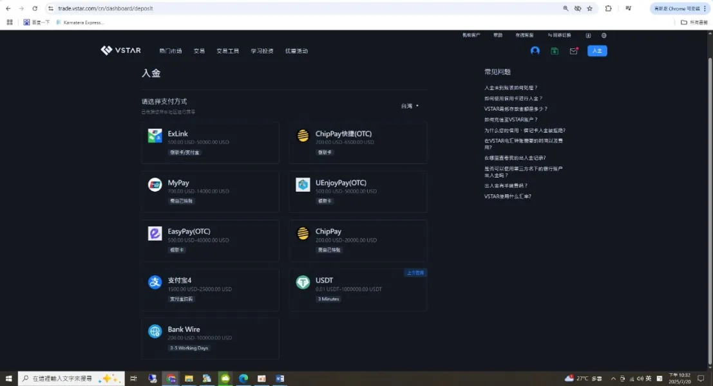Open Task View on the taskbar
The width and height of the screenshot is (713, 386).
133,378
